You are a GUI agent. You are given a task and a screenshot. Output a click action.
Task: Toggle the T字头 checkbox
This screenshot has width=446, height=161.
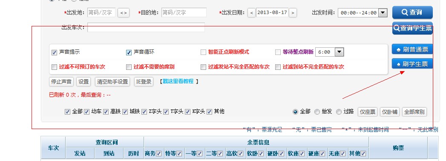point(166,112)
